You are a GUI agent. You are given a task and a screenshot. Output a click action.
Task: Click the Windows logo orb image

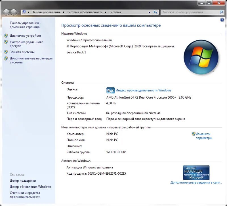coord(201,57)
